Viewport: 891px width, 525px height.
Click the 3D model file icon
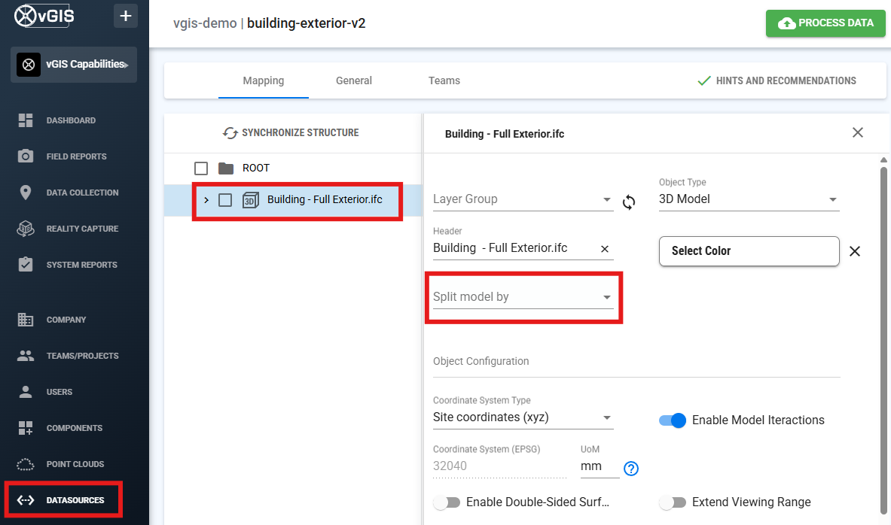click(251, 200)
